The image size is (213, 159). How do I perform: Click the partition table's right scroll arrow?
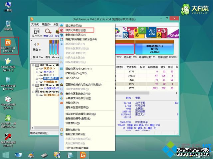tap(177, 93)
